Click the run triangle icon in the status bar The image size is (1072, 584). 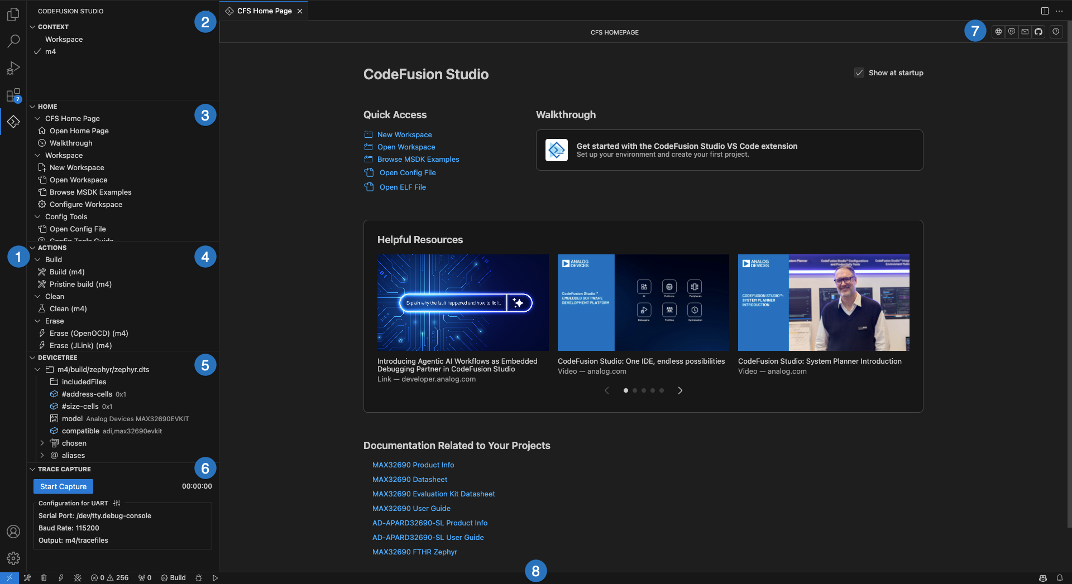coord(215,578)
